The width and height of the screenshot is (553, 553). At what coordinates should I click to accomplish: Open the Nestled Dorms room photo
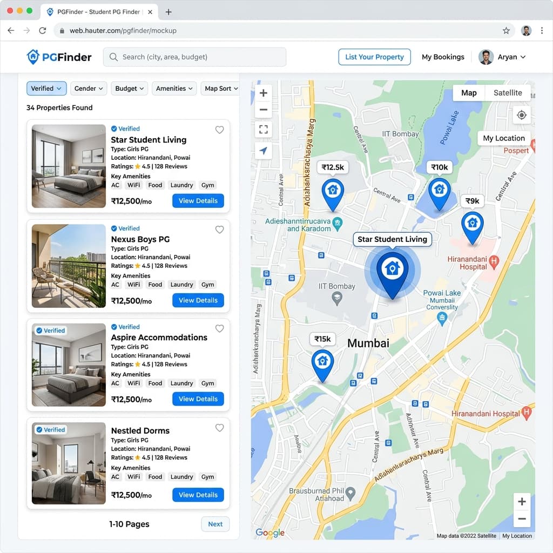click(69, 463)
